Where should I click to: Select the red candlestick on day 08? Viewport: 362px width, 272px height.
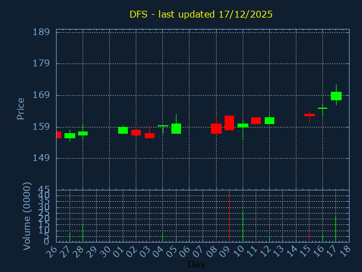click(216, 129)
